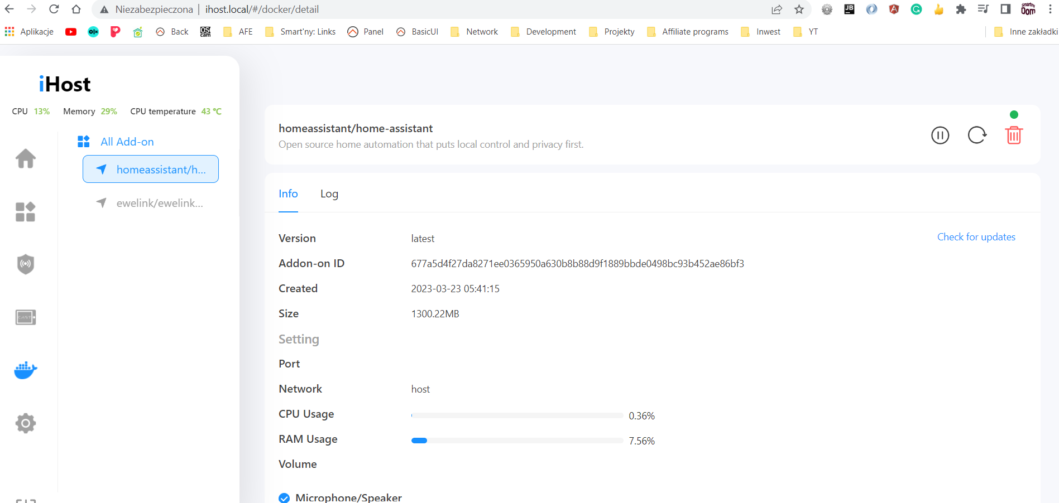Image resolution: width=1059 pixels, height=503 pixels.
Task: Open the BasicUI bookmark
Action: 417,32
